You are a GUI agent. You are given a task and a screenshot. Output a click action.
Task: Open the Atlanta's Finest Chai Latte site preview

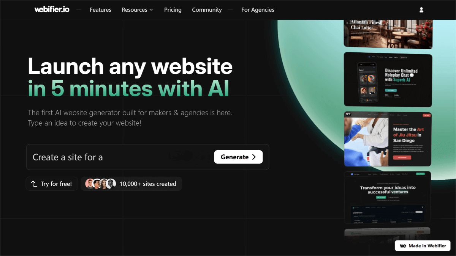pyautogui.click(x=388, y=34)
